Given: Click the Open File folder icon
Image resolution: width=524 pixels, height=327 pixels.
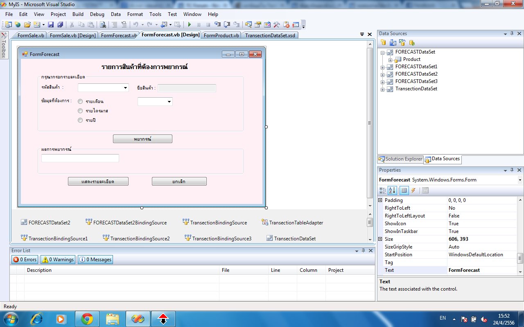Looking at the screenshot, I should click(27, 25).
